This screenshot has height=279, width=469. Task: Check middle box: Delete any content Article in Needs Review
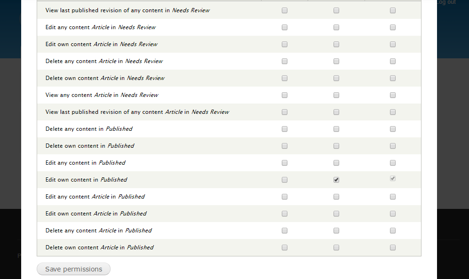pyautogui.click(x=336, y=61)
